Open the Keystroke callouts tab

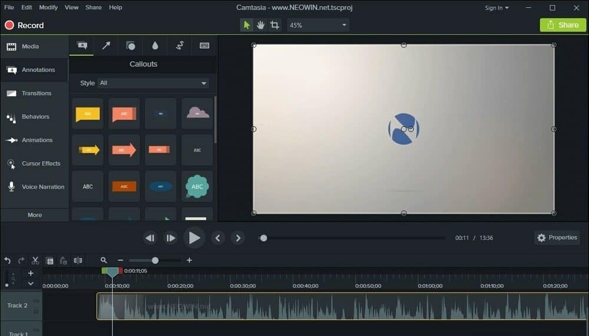click(204, 46)
